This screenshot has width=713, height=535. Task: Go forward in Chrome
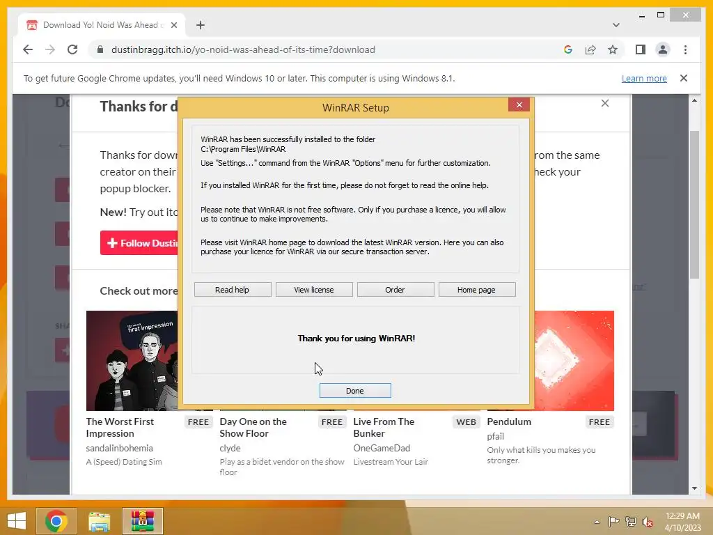(50, 49)
